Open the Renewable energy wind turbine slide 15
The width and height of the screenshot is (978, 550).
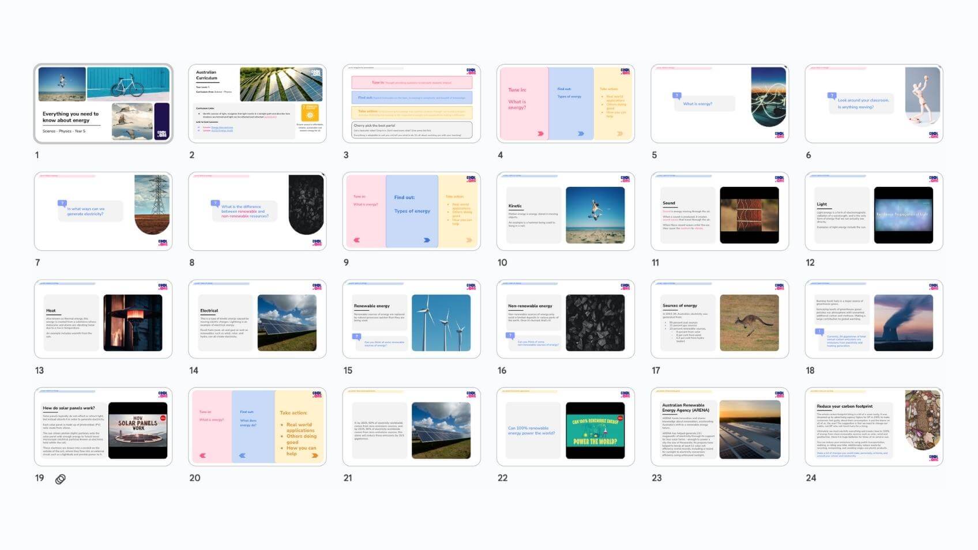click(411, 319)
